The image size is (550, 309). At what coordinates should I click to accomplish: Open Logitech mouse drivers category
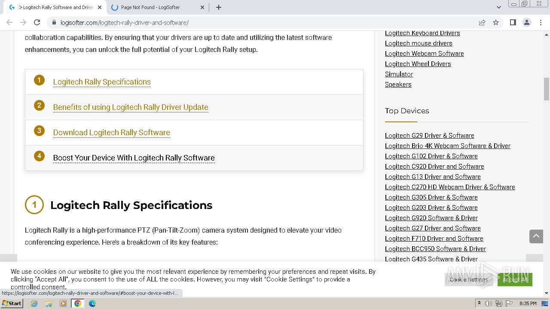coord(419,43)
